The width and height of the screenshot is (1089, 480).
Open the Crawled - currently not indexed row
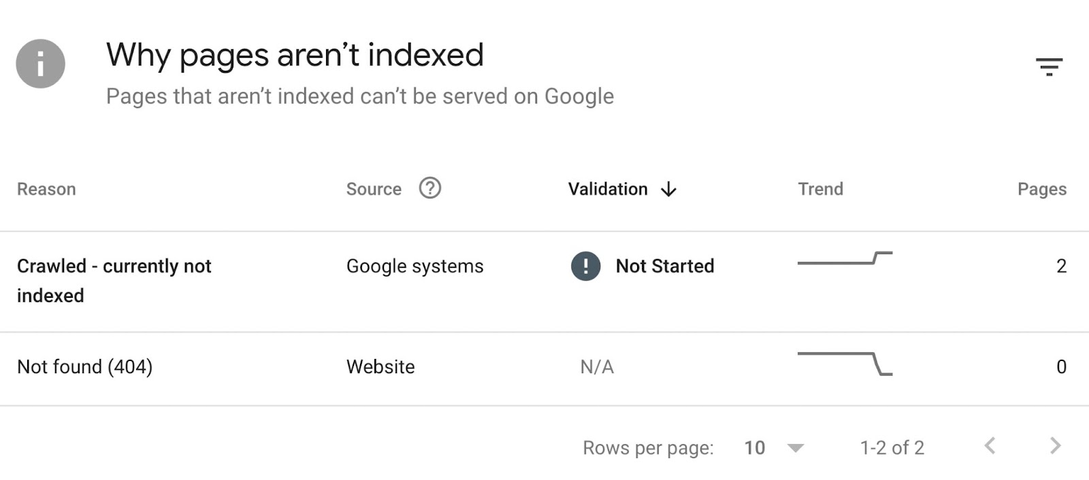[x=114, y=280]
